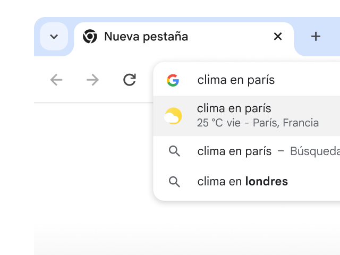Viewport: 340px width, 255px height.
Task: Reload the current page
Action: 129,80
